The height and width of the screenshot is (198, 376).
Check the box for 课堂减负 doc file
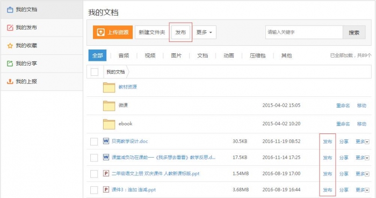click(94, 158)
